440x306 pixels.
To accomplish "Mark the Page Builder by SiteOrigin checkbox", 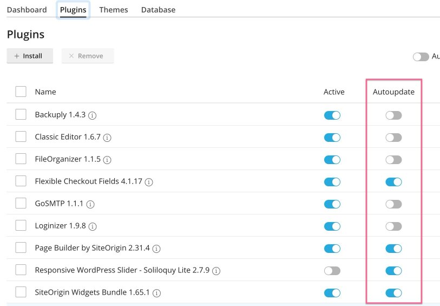I will tap(21, 248).
